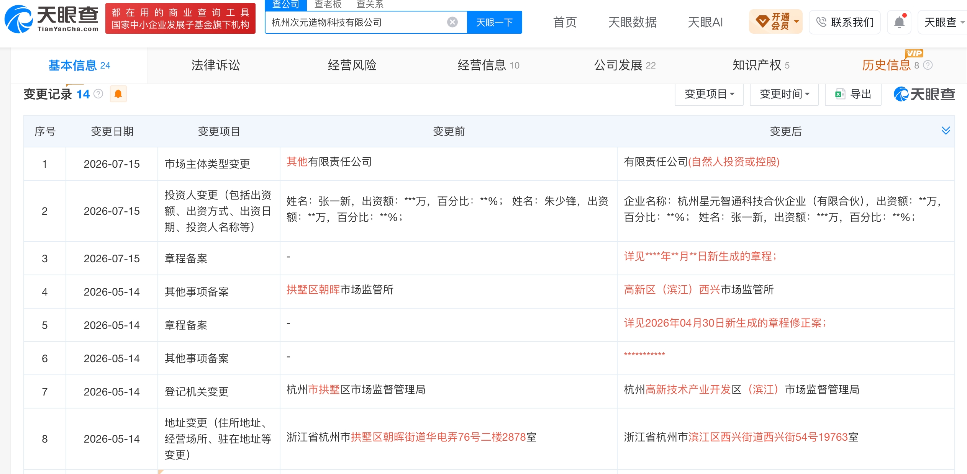The image size is (967, 474).
Task: Click 高新区（滨江）西兴市场监管所 in row 4
Action: pyautogui.click(x=699, y=290)
